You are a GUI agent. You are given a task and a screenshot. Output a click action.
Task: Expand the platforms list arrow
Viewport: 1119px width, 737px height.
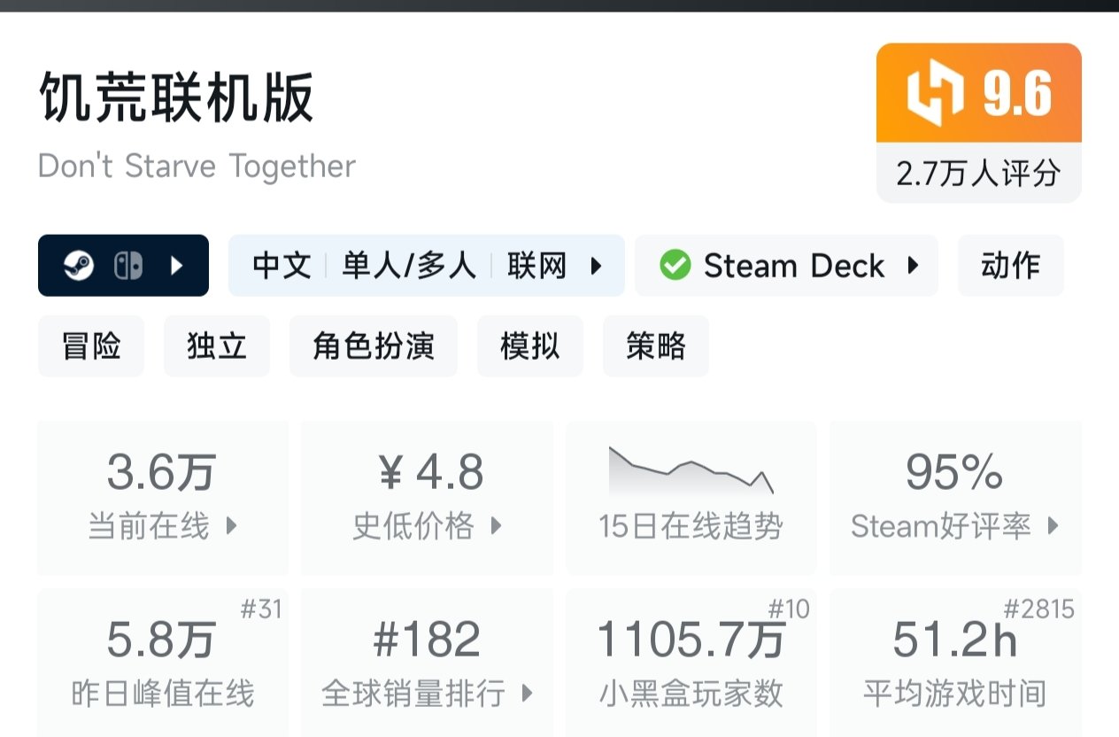pos(176,266)
